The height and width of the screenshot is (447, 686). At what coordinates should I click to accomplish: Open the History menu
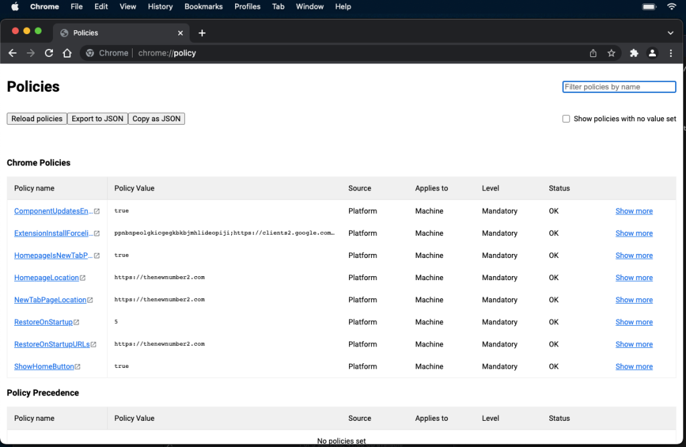[x=160, y=7]
